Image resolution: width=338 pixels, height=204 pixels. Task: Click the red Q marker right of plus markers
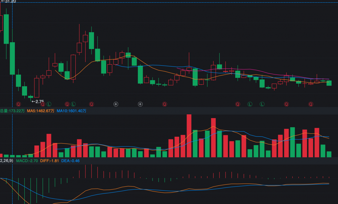(x=165, y=104)
